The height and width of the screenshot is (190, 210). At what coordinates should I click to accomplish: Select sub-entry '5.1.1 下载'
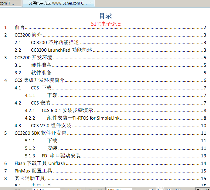click(115, 141)
